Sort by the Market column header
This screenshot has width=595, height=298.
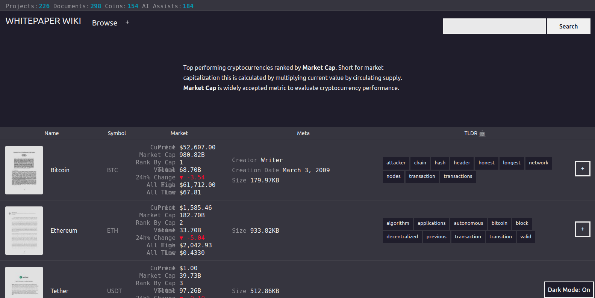[179, 133]
